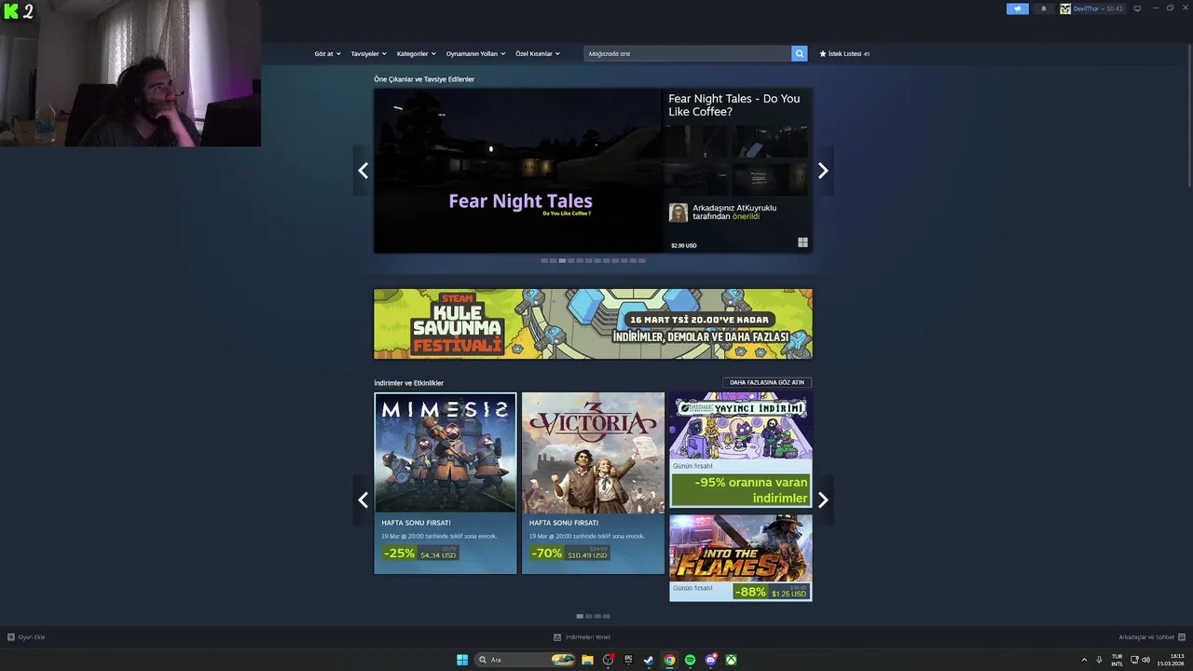Open İndirmeleri Yönet downloads manager
This screenshot has height=671, width=1193.
pyautogui.click(x=582, y=637)
